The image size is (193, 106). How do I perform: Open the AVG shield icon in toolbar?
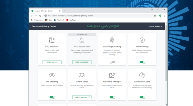click(x=160, y=16)
